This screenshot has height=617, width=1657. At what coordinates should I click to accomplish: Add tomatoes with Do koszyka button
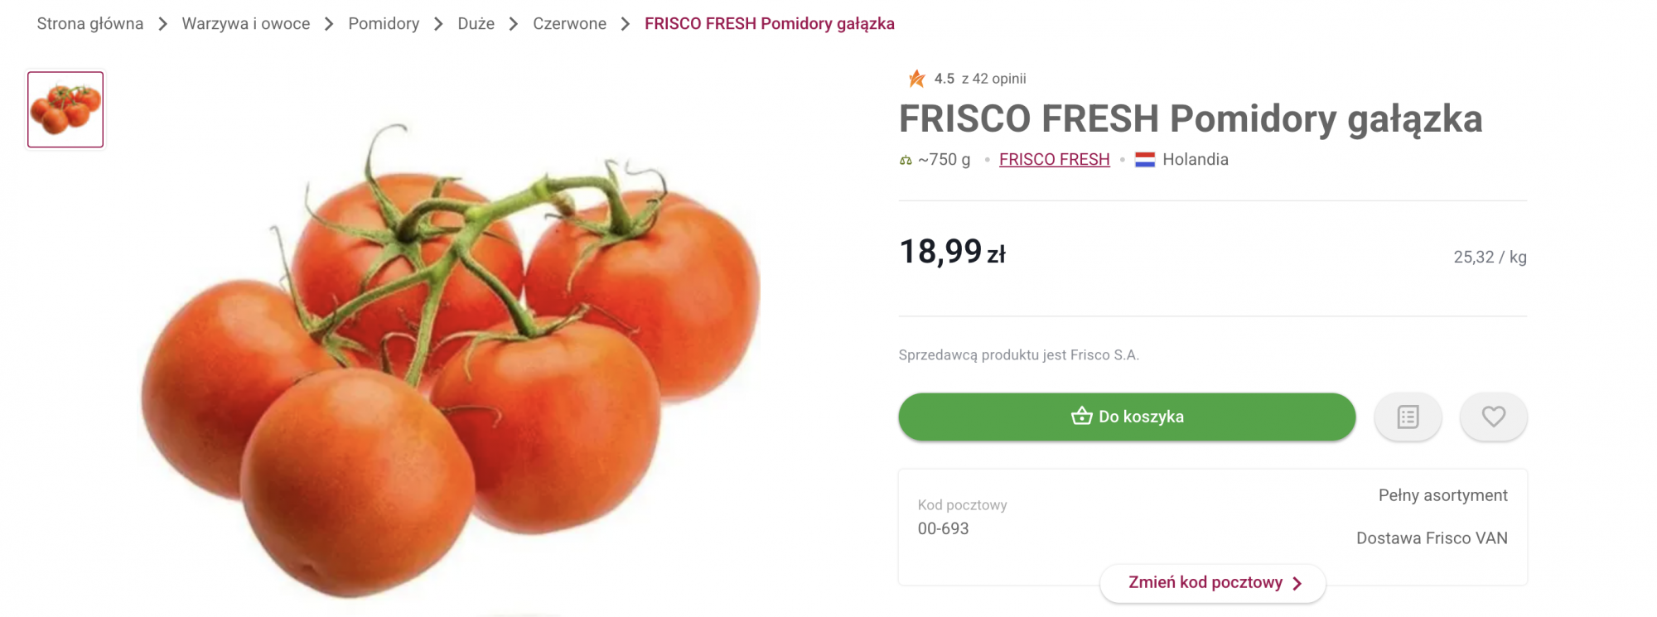1127,417
